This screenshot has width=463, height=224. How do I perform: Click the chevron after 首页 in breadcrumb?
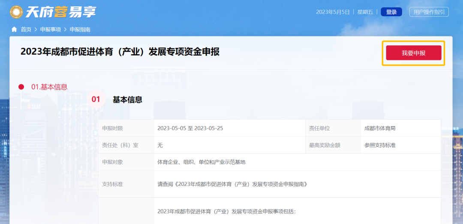click(x=36, y=29)
